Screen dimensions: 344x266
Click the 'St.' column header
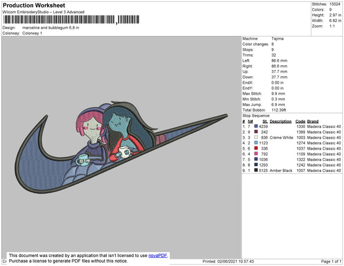[265, 122]
